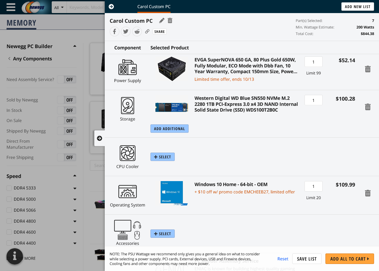Enable the In Stock filter toggle
The height and width of the screenshot is (271, 379).
[x=67, y=111]
